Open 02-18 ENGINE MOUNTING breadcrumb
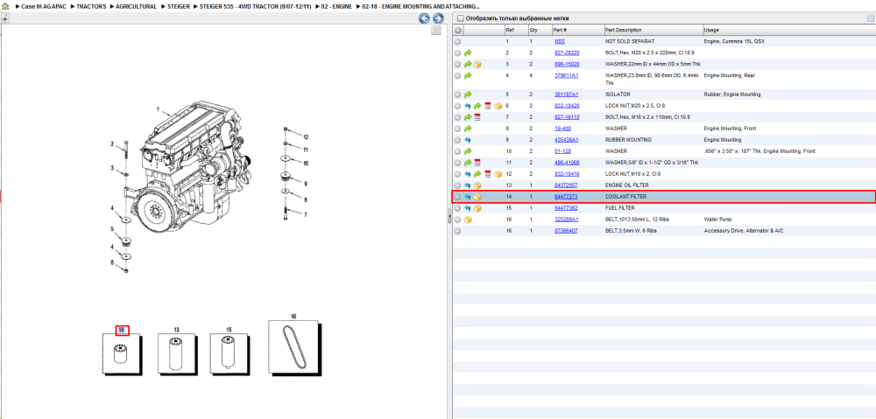Screen dimensions: 876x419 click(x=420, y=7)
